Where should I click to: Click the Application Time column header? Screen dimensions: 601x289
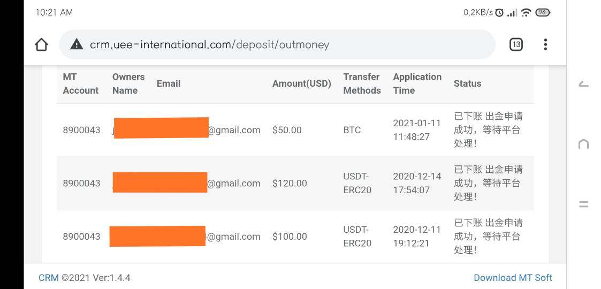(417, 83)
